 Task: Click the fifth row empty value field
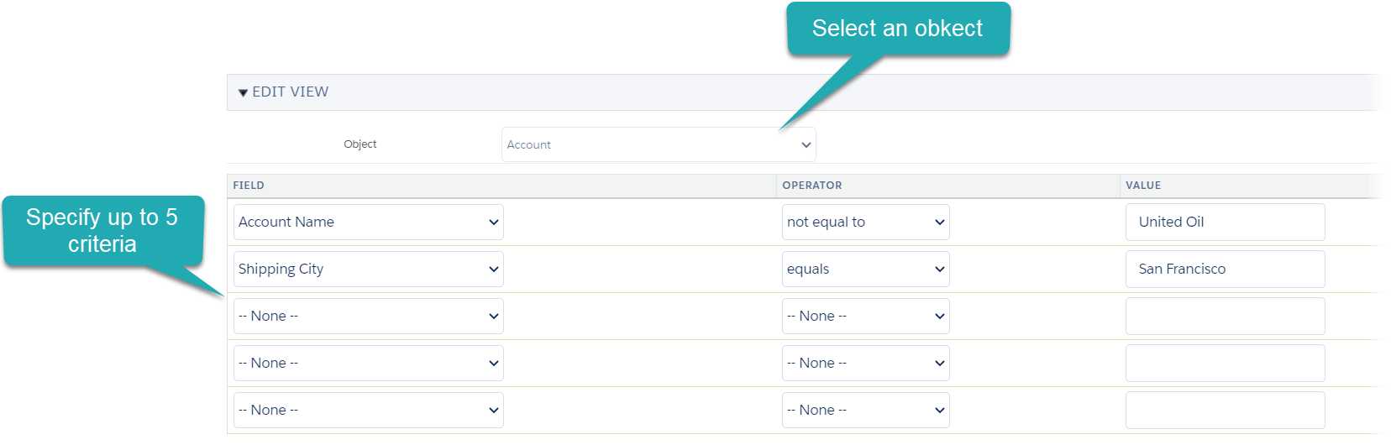point(1225,410)
